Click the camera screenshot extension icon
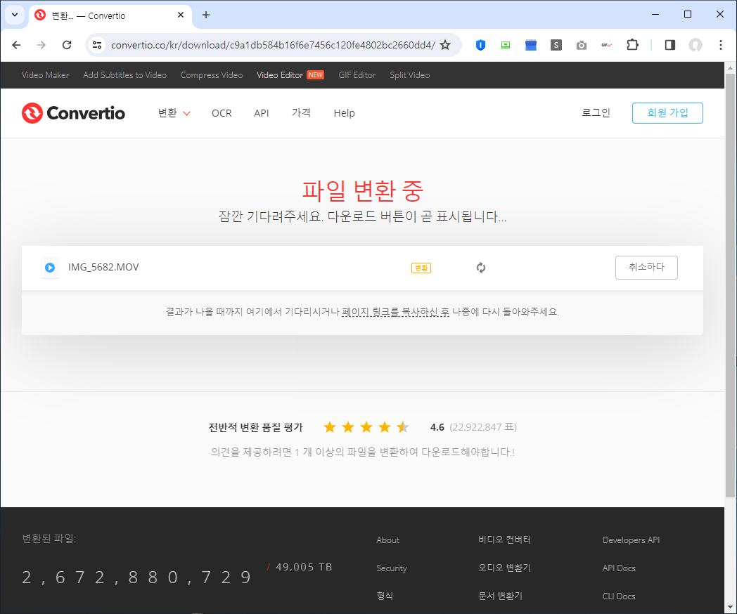The width and height of the screenshot is (737, 614). (x=582, y=44)
